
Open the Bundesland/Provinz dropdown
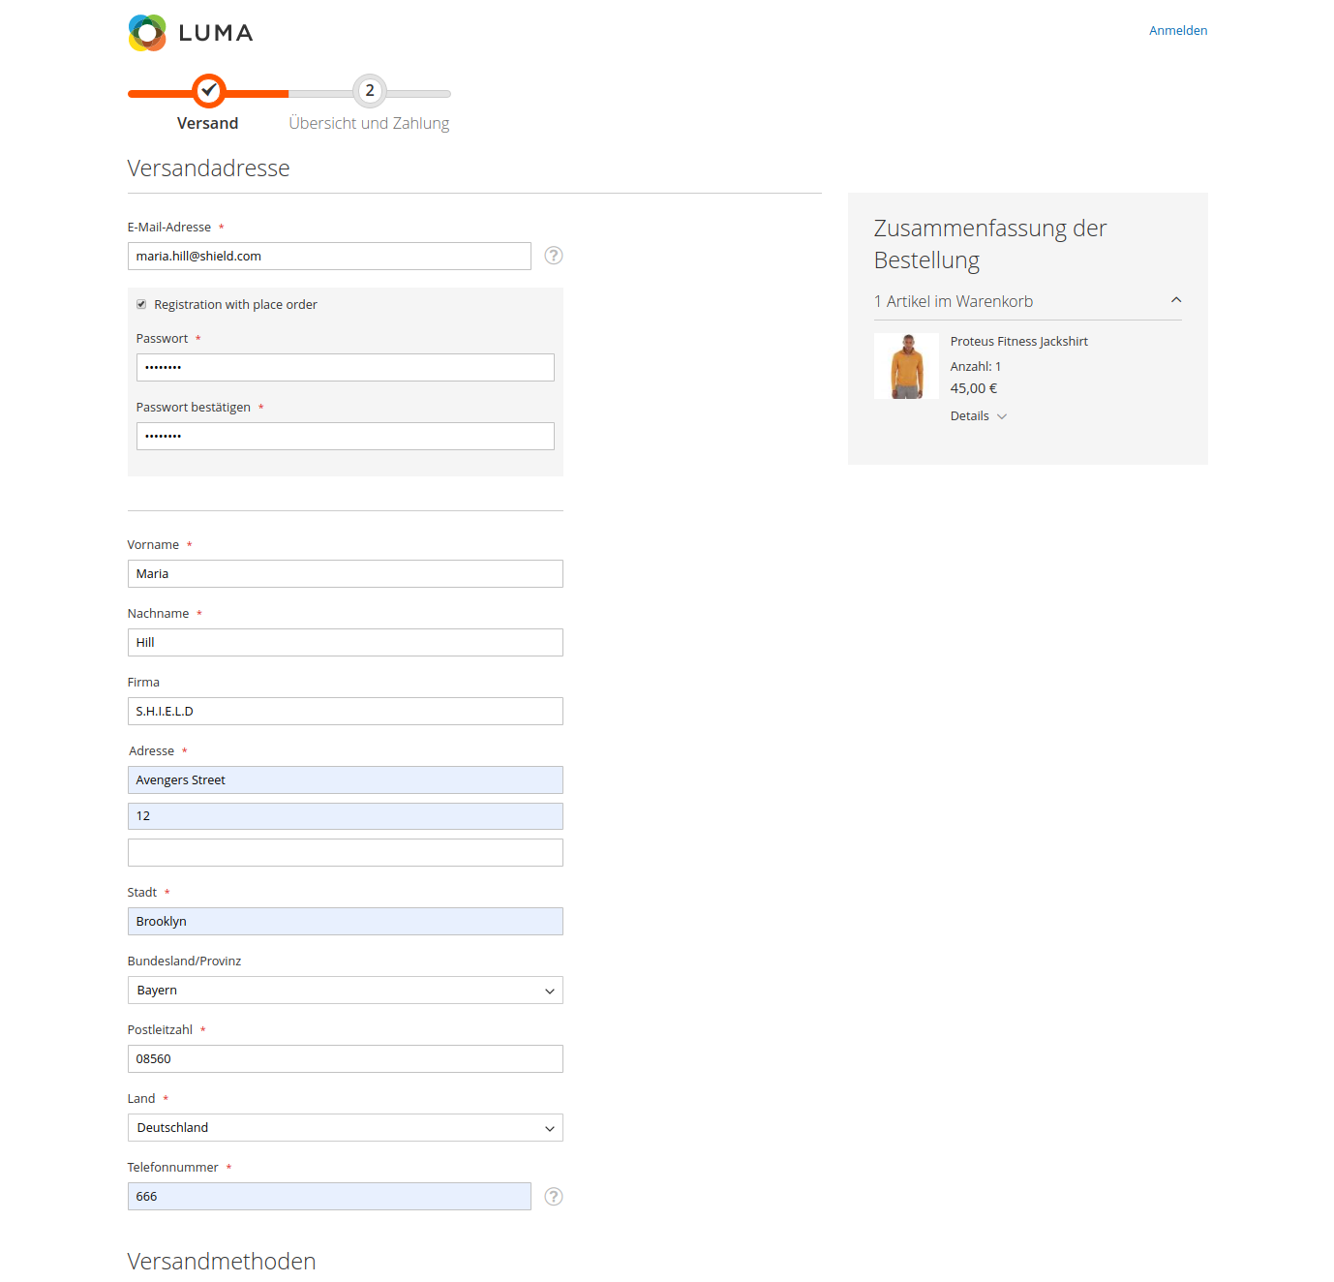(x=346, y=991)
